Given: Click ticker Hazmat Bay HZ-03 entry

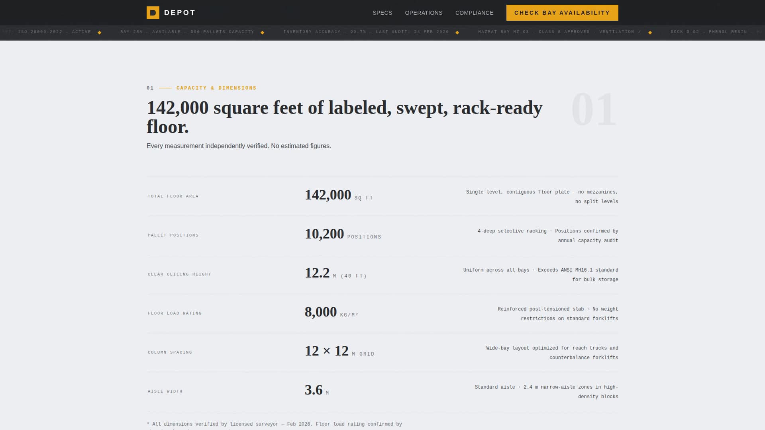Looking at the screenshot, I should [560, 32].
